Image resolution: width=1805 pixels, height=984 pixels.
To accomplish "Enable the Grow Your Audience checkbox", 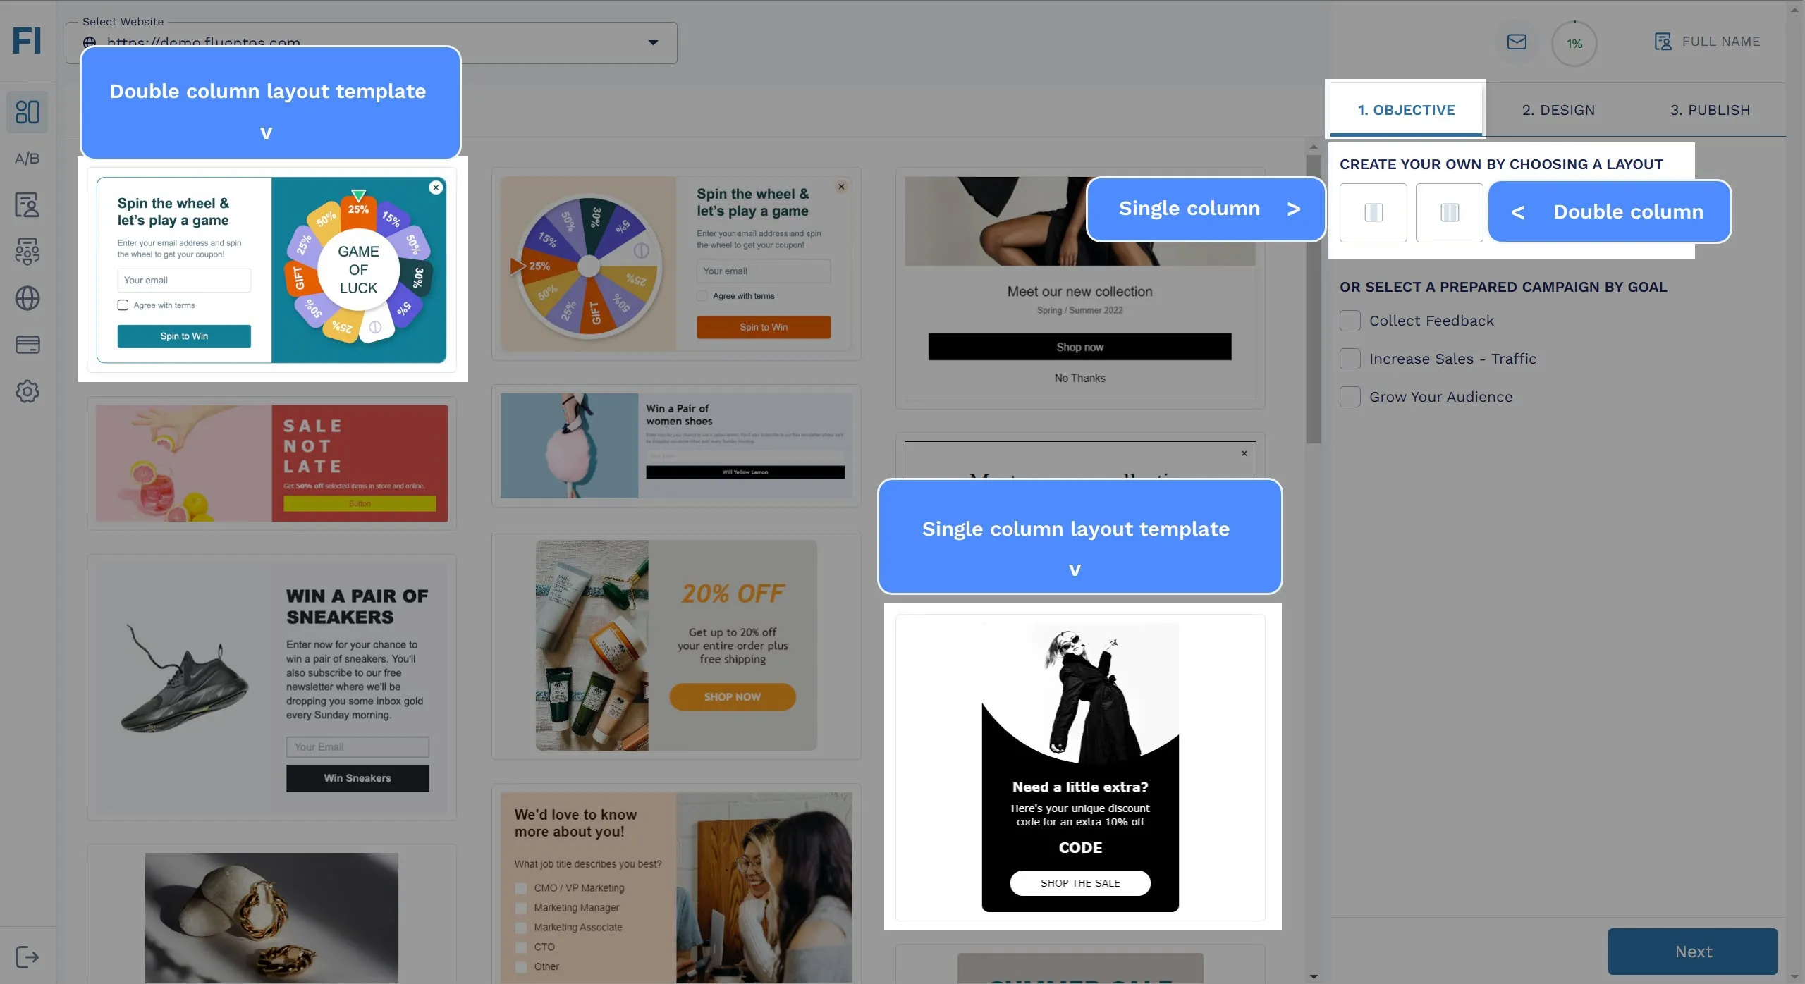I will click(x=1350, y=396).
